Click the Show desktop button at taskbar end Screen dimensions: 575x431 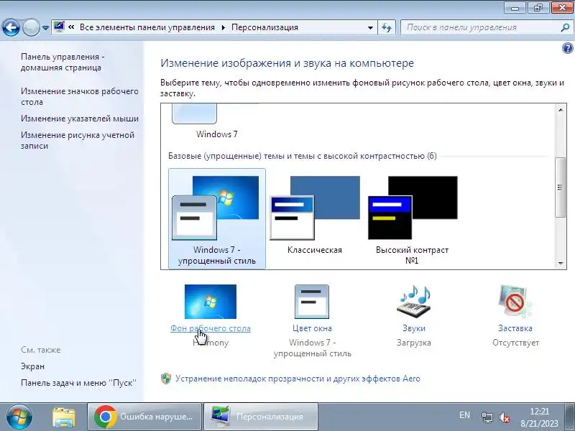(570, 417)
